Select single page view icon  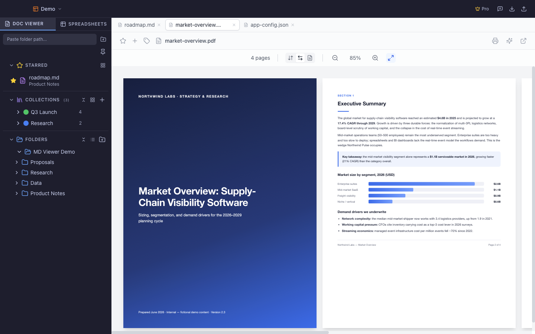click(310, 58)
